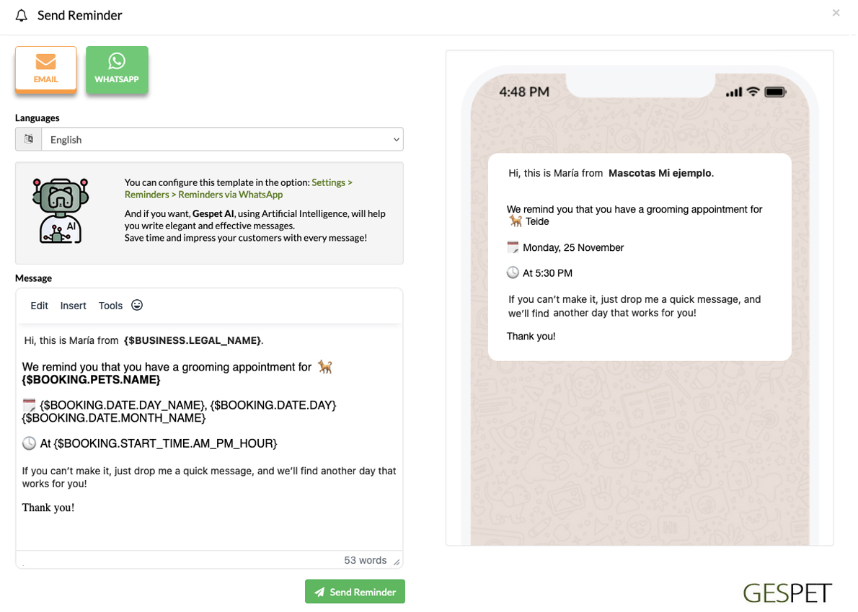Select the Email reminder channel
The image size is (858, 612).
pyautogui.click(x=46, y=69)
